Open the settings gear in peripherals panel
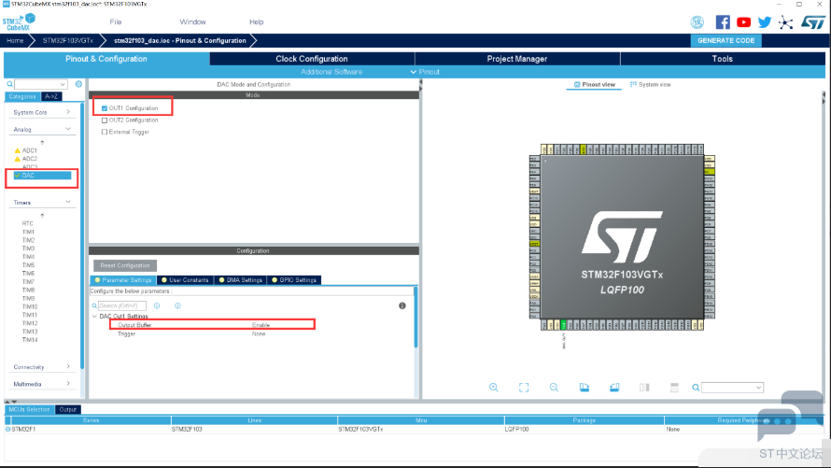The height and width of the screenshot is (468, 831). pos(79,84)
